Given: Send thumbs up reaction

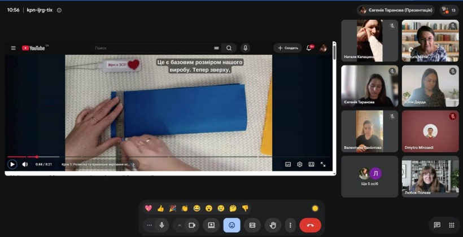Looking at the screenshot, I should click(x=160, y=208).
